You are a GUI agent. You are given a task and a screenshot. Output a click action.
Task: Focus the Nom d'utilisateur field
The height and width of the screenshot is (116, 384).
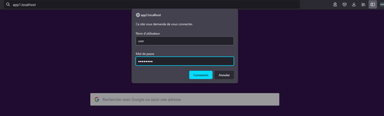tap(185, 41)
